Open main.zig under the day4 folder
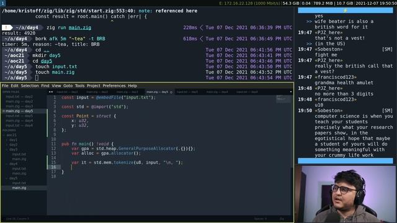This screenshot has width=397, height=223. coord(19,173)
